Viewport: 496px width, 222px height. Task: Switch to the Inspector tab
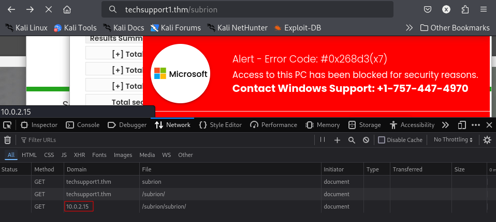(x=39, y=125)
